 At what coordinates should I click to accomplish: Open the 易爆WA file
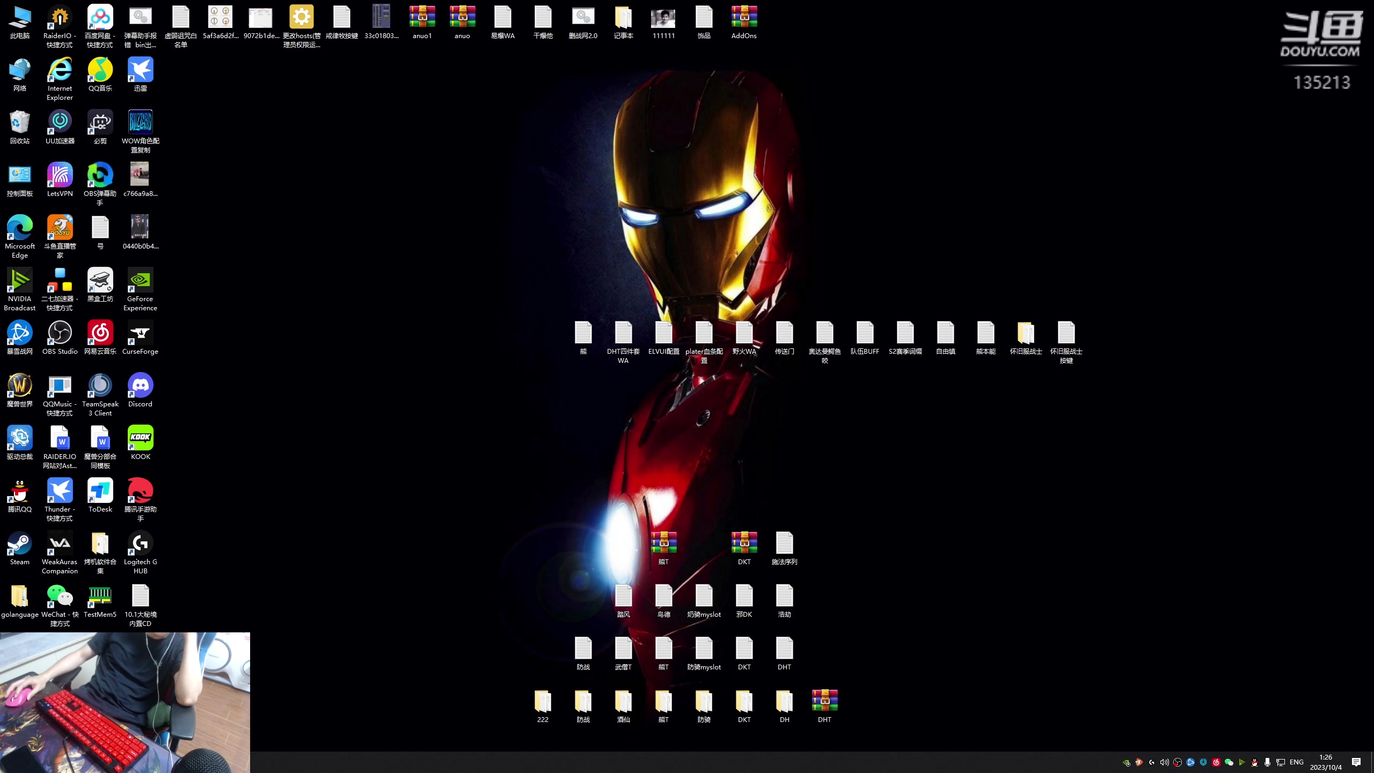(502, 23)
